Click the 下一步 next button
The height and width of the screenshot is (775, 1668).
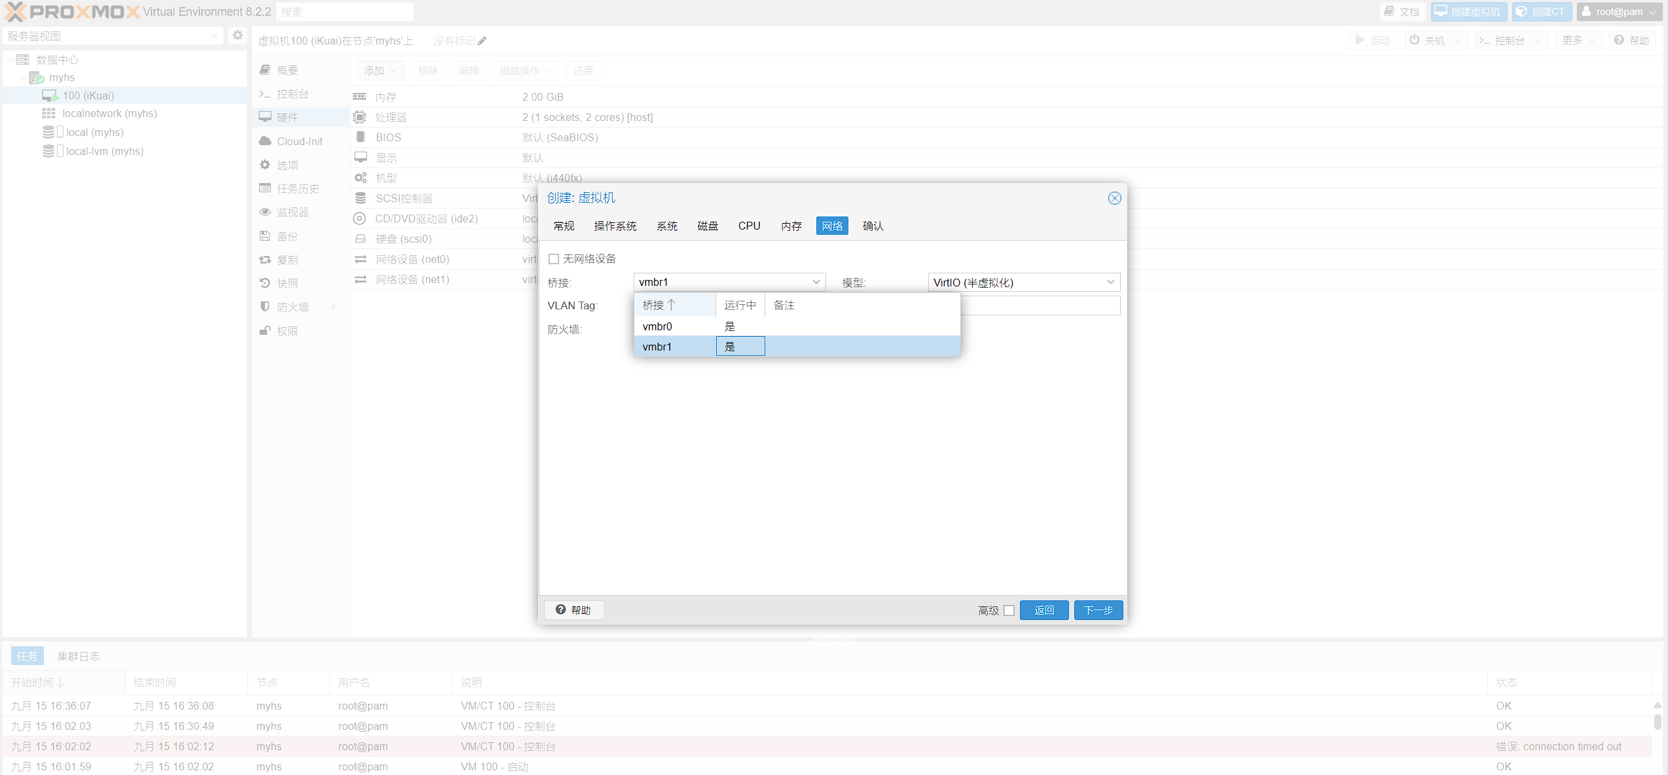1098,610
